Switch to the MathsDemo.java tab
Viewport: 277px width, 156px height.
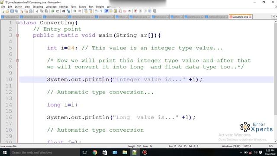pyautogui.click(x=216, y=17)
